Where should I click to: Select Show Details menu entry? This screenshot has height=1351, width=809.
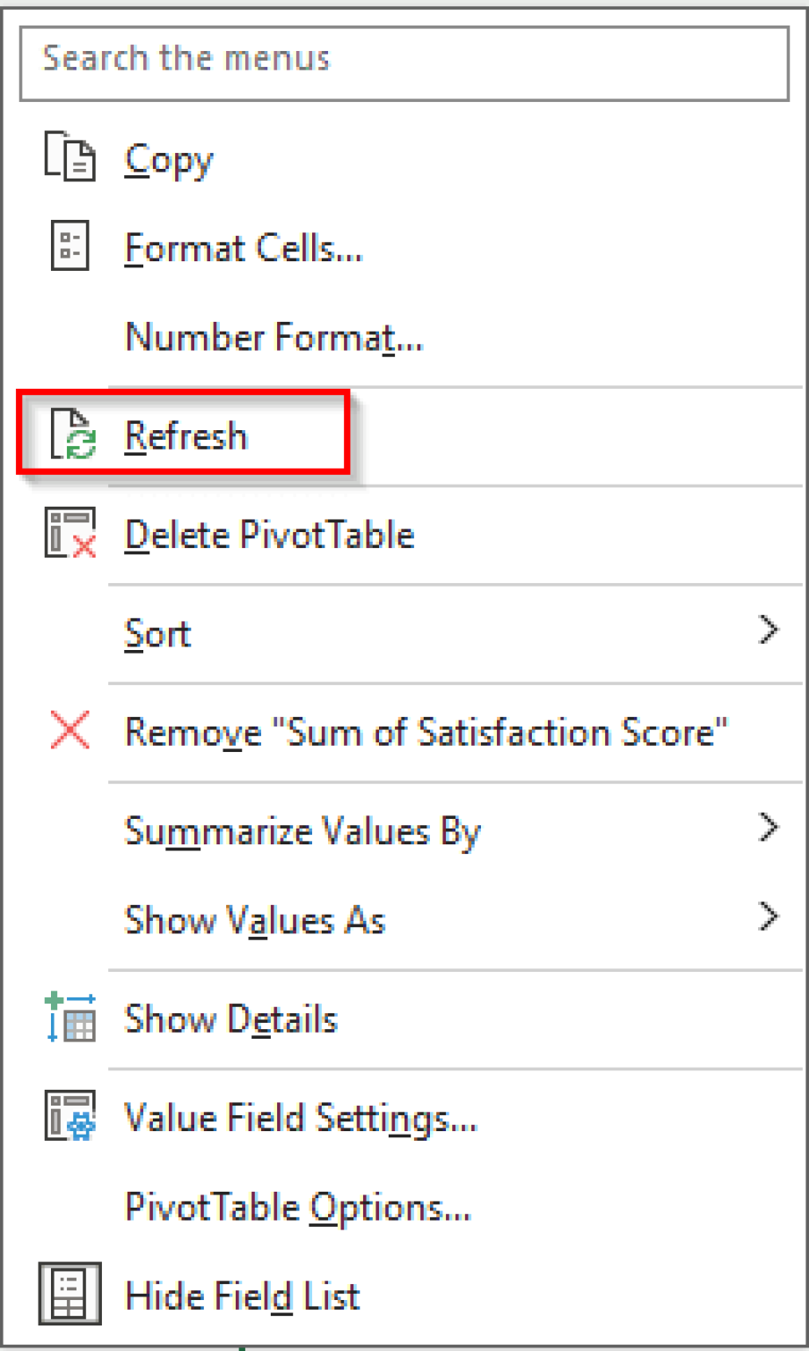click(230, 1019)
